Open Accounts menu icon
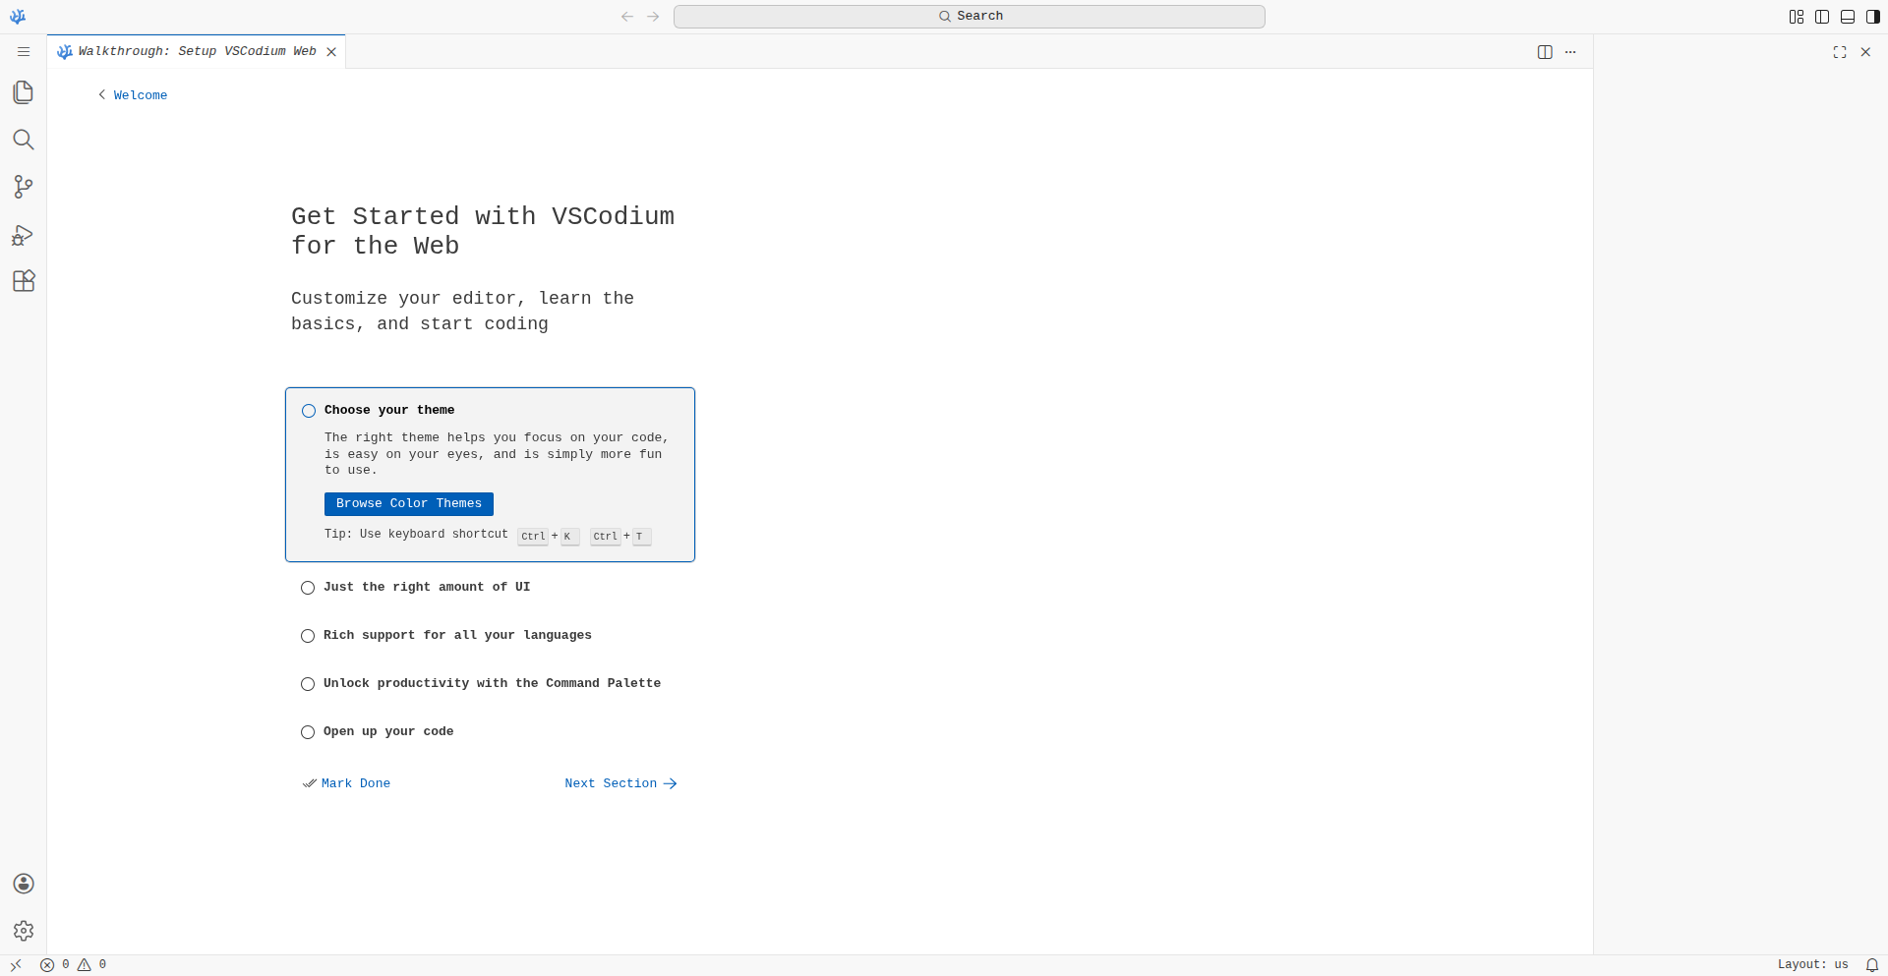Image resolution: width=1888 pixels, height=976 pixels. [24, 884]
